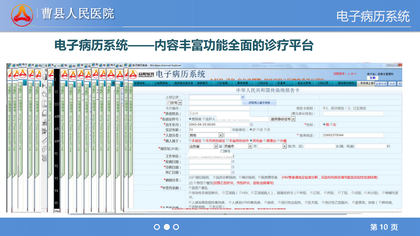
Task: Select the 患病者 radio option
Action: (x=190, y=119)
